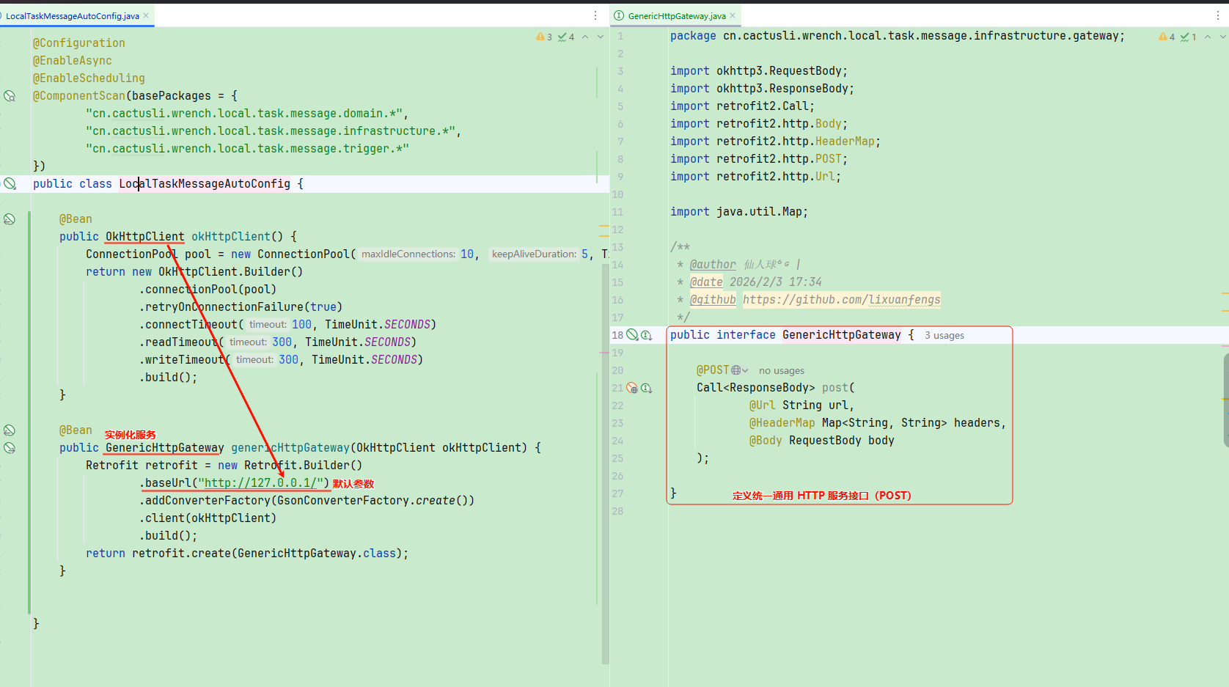Click the '3 usages' hint on GenericHttpGateway
The height and width of the screenshot is (687, 1229).
tap(944, 335)
